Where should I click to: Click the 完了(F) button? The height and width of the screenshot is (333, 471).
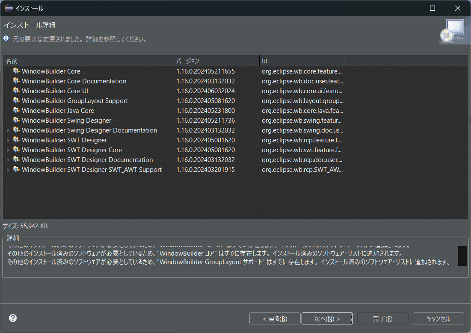coord(383,318)
